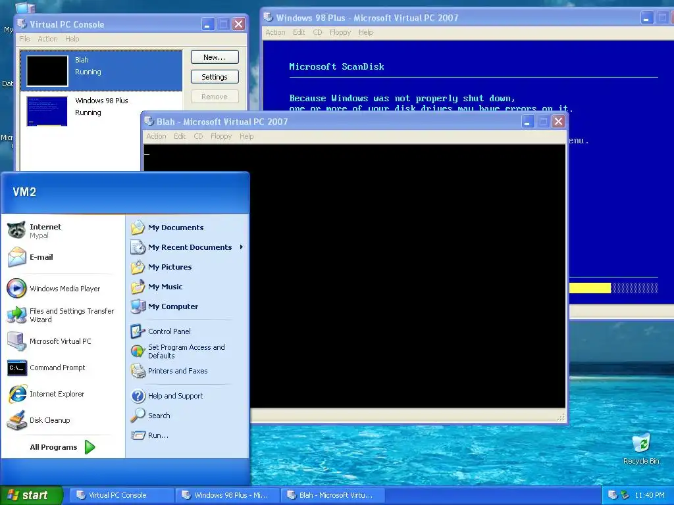Open Files and Settings Transfer Wizard icon

tap(16, 315)
